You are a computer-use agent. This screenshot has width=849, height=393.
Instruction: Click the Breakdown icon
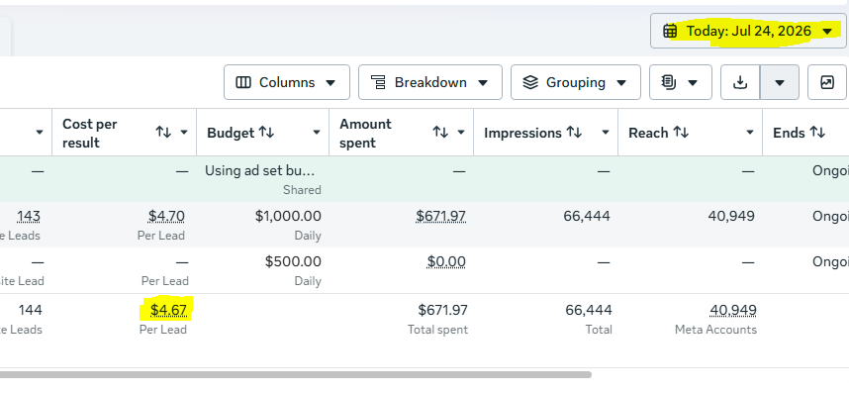point(378,82)
